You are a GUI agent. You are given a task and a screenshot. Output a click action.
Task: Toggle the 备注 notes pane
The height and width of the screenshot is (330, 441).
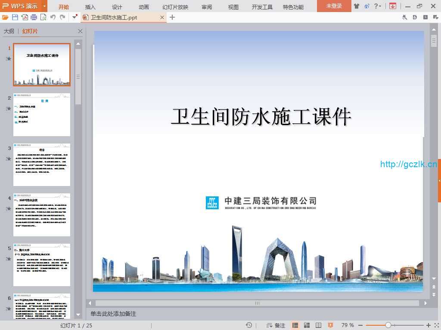pos(276,325)
